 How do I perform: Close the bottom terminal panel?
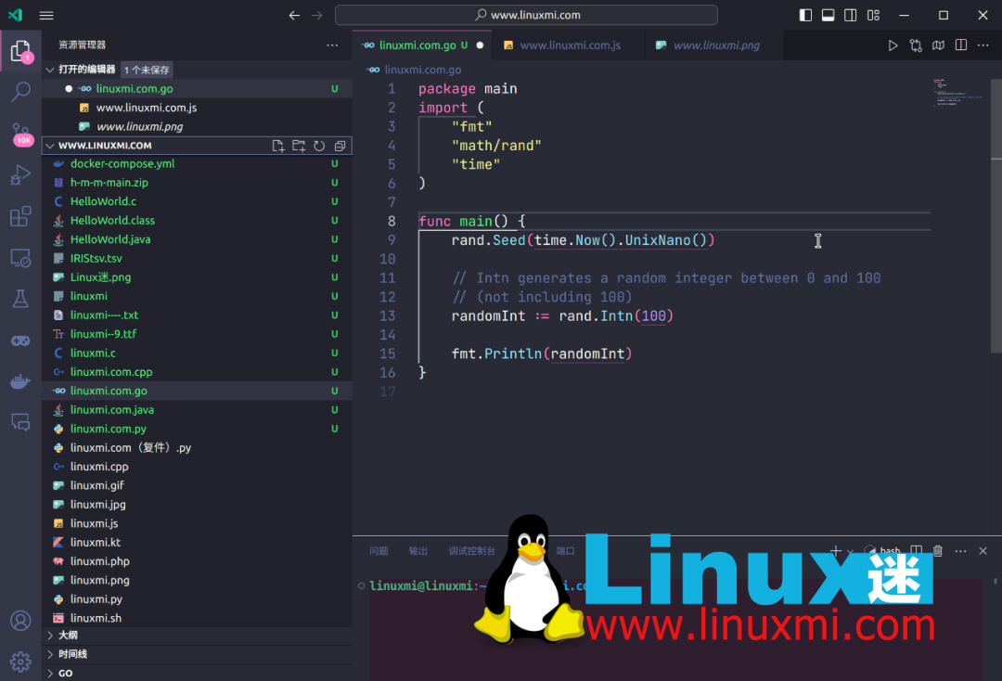coord(983,551)
